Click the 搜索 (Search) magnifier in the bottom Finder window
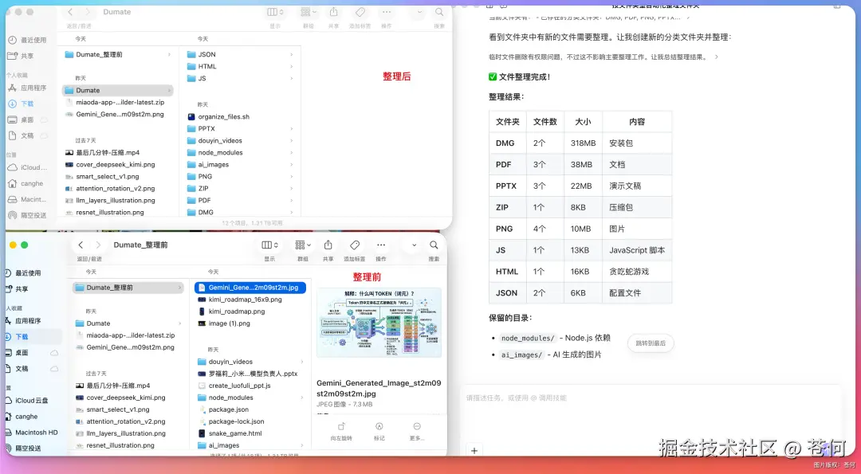 (x=434, y=245)
